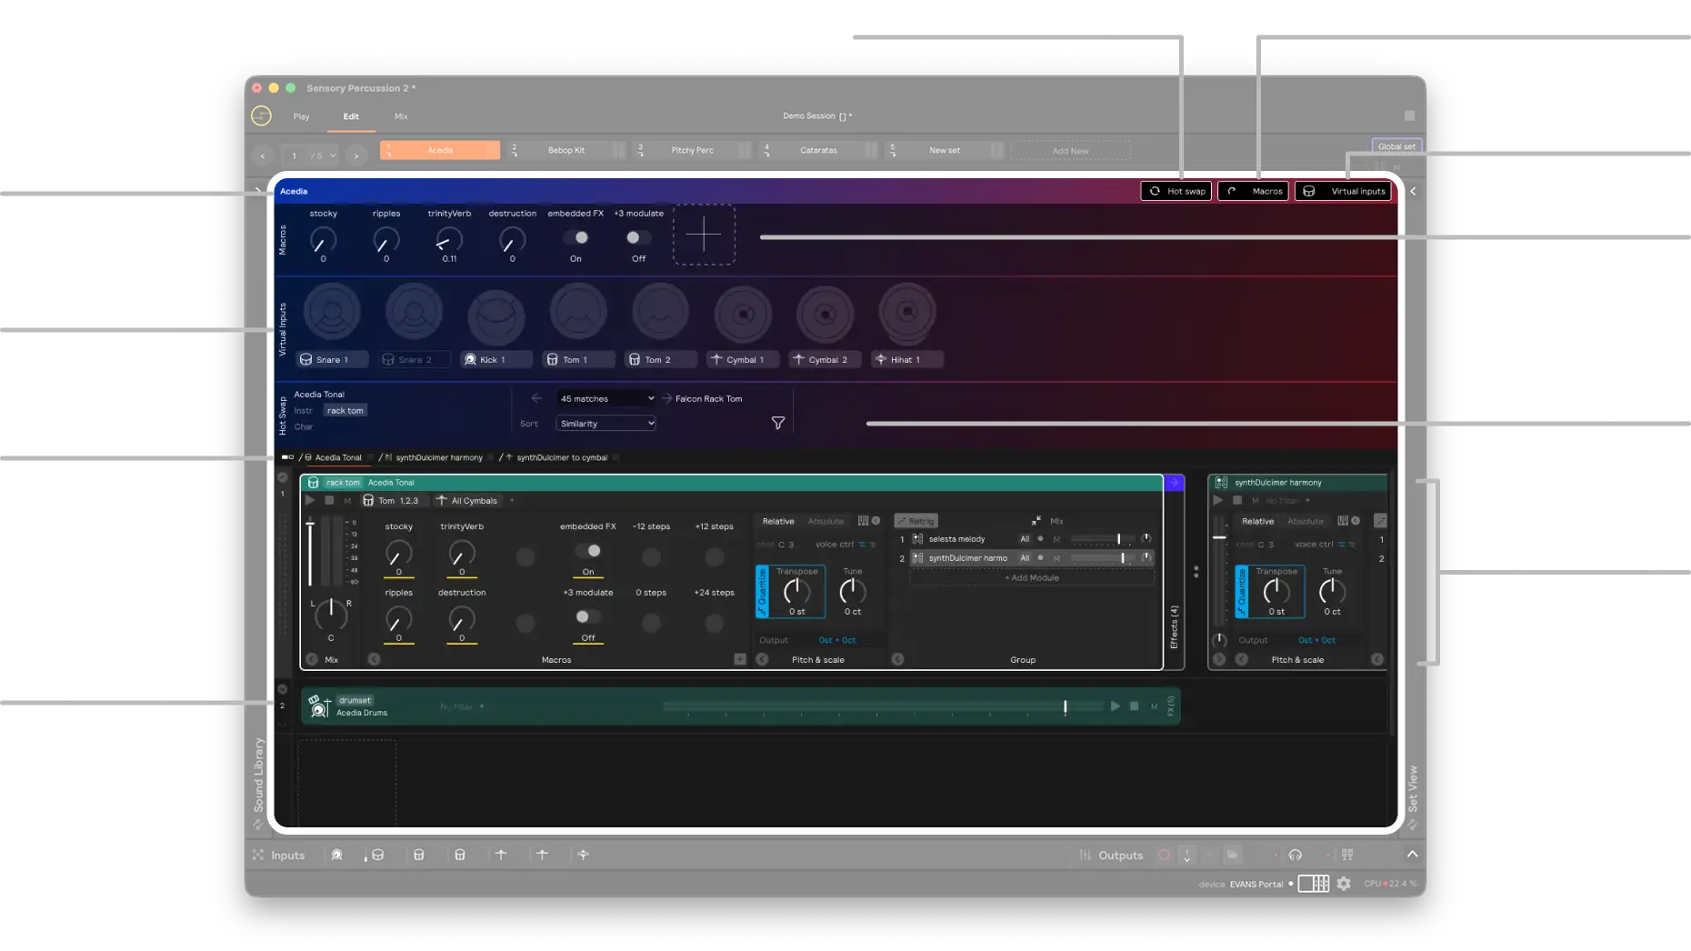This screenshot has width=1691, height=951.
Task: Switch to the Mix tab
Action: [x=401, y=116]
